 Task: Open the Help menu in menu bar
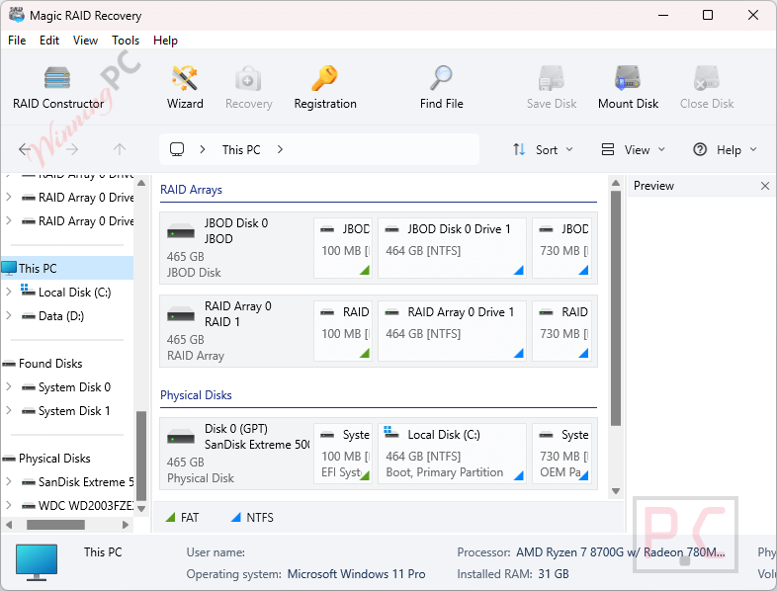point(165,41)
